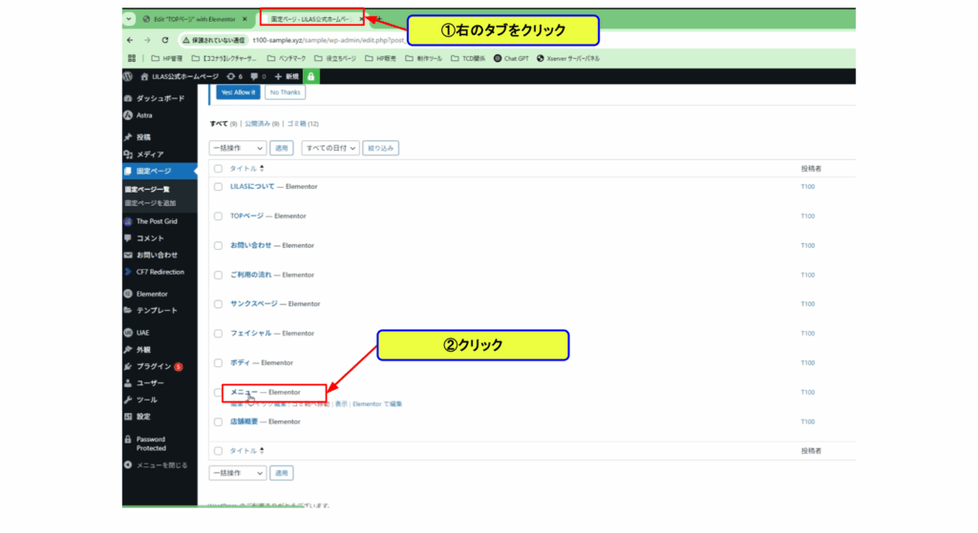Open the apps grid icon in bookmarks bar
This screenshot has width=978, height=533.
tap(132, 58)
